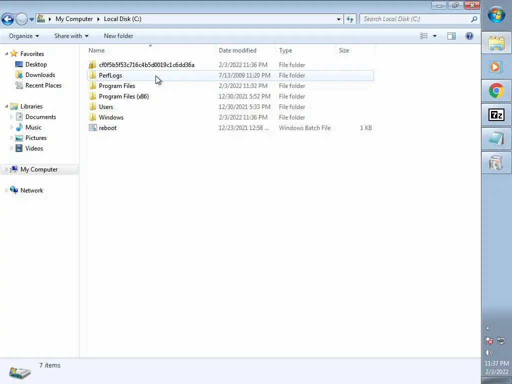Image resolution: width=512 pixels, height=384 pixels.
Task: Open Windows Media Player from the taskbar
Action: pos(496,67)
